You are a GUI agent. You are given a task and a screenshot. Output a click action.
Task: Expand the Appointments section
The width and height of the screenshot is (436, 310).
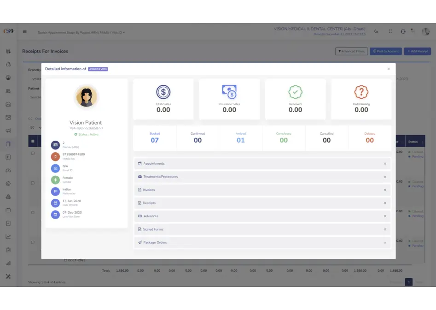262,164
